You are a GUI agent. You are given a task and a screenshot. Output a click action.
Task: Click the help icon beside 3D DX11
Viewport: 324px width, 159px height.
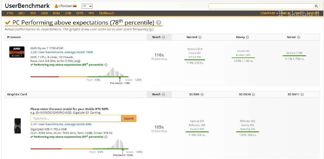(302, 94)
